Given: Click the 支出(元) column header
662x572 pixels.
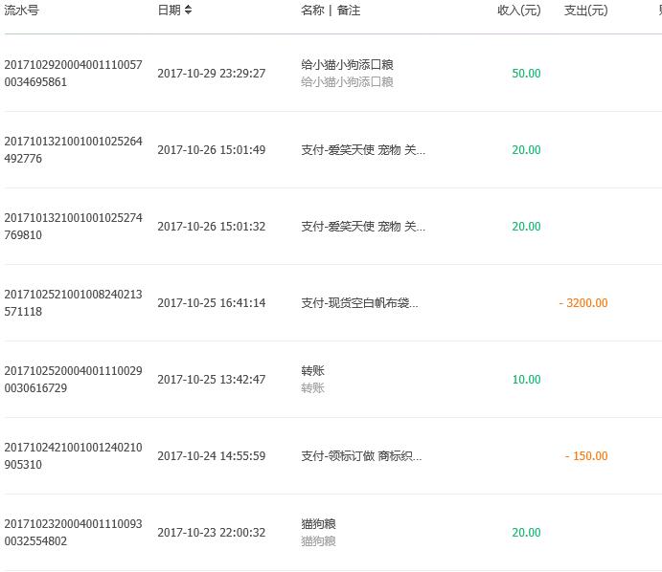Looking at the screenshot, I should pyautogui.click(x=586, y=10).
